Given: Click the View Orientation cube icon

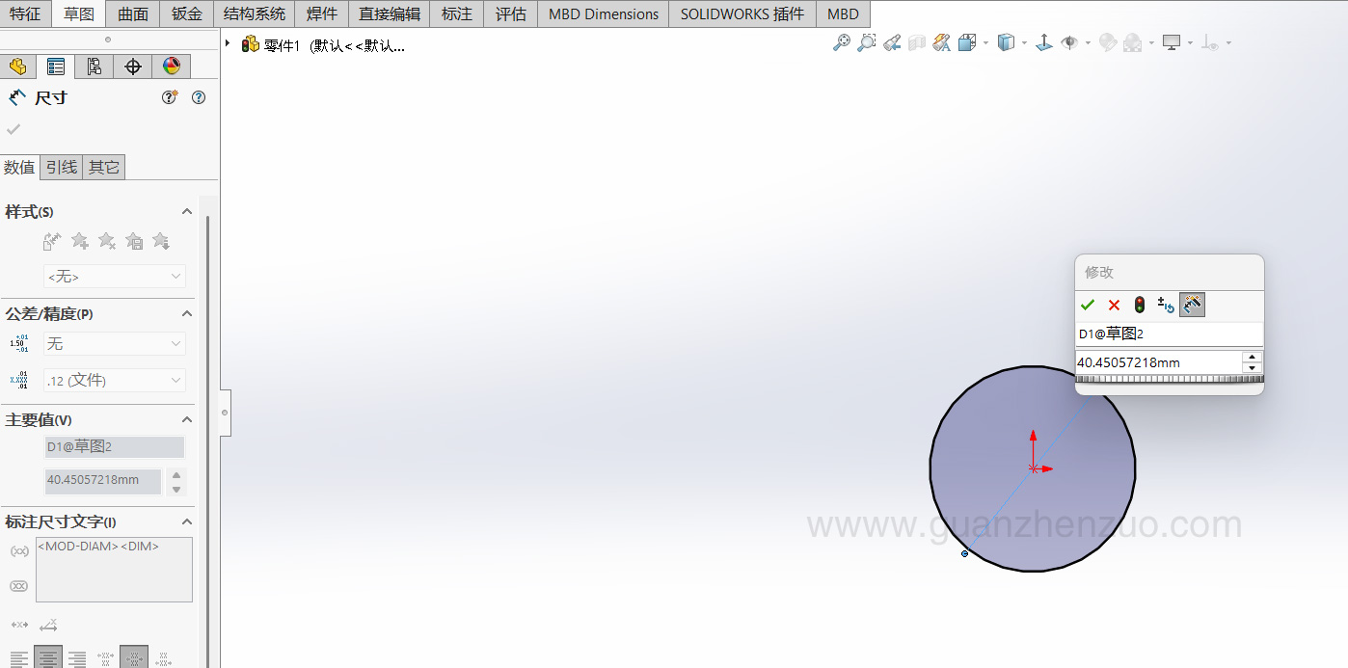Looking at the screenshot, I should [967, 42].
